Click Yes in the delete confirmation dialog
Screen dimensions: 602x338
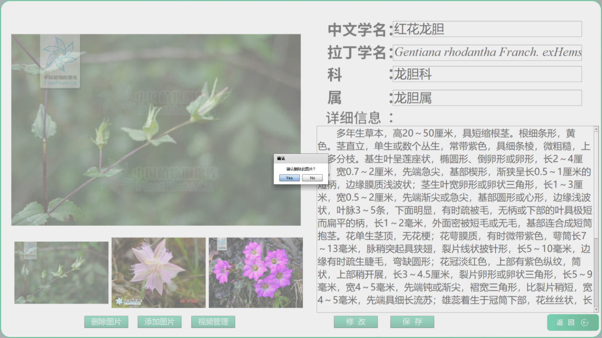289,178
